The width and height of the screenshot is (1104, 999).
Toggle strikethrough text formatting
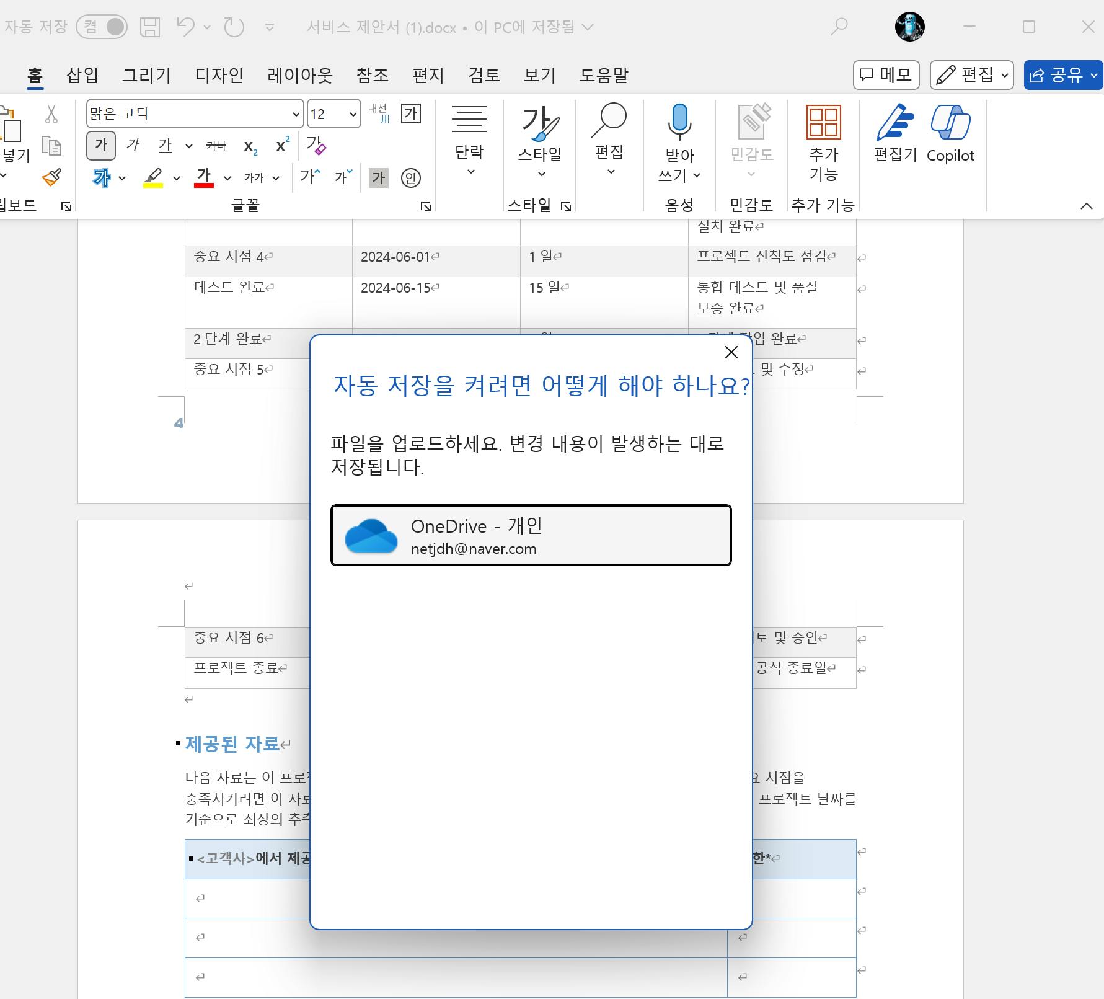pyautogui.click(x=216, y=146)
